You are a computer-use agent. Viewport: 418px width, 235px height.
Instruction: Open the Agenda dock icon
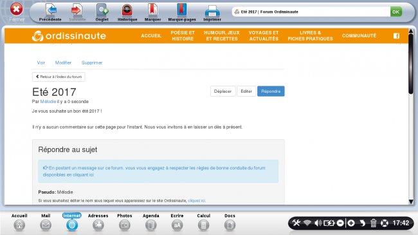tap(151, 225)
